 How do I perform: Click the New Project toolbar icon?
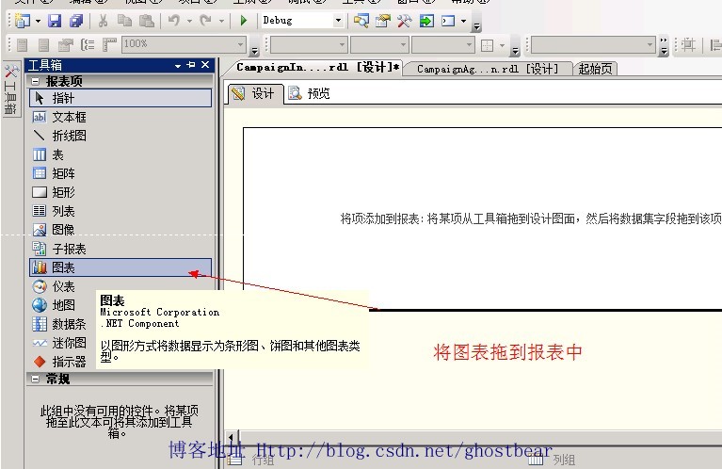click(22, 21)
